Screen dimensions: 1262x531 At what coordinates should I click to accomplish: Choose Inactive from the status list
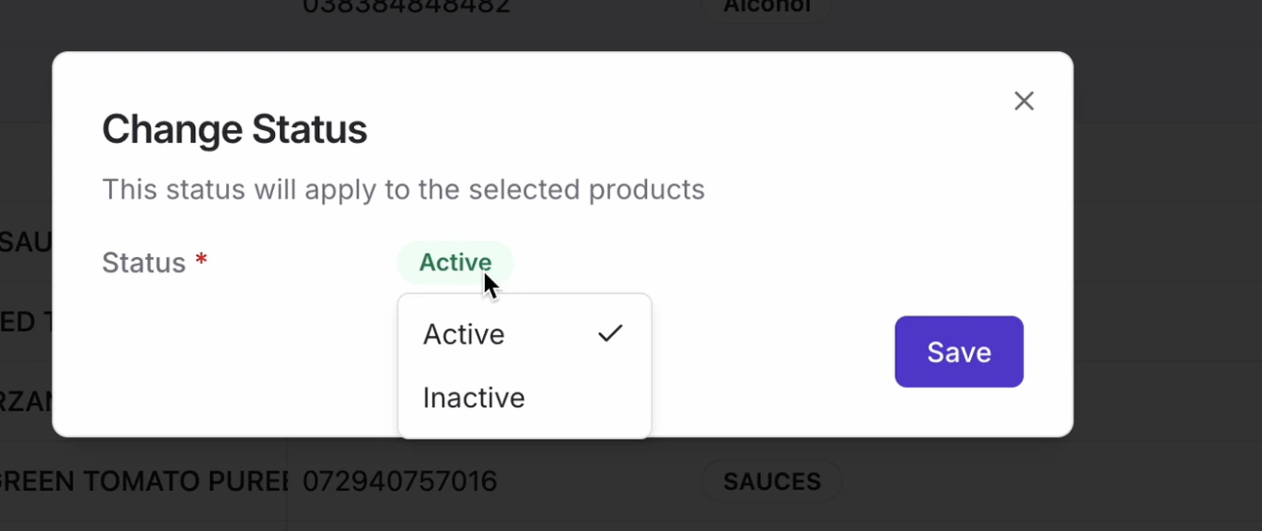474,397
